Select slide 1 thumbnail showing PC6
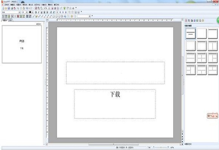 click(x=22, y=44)
